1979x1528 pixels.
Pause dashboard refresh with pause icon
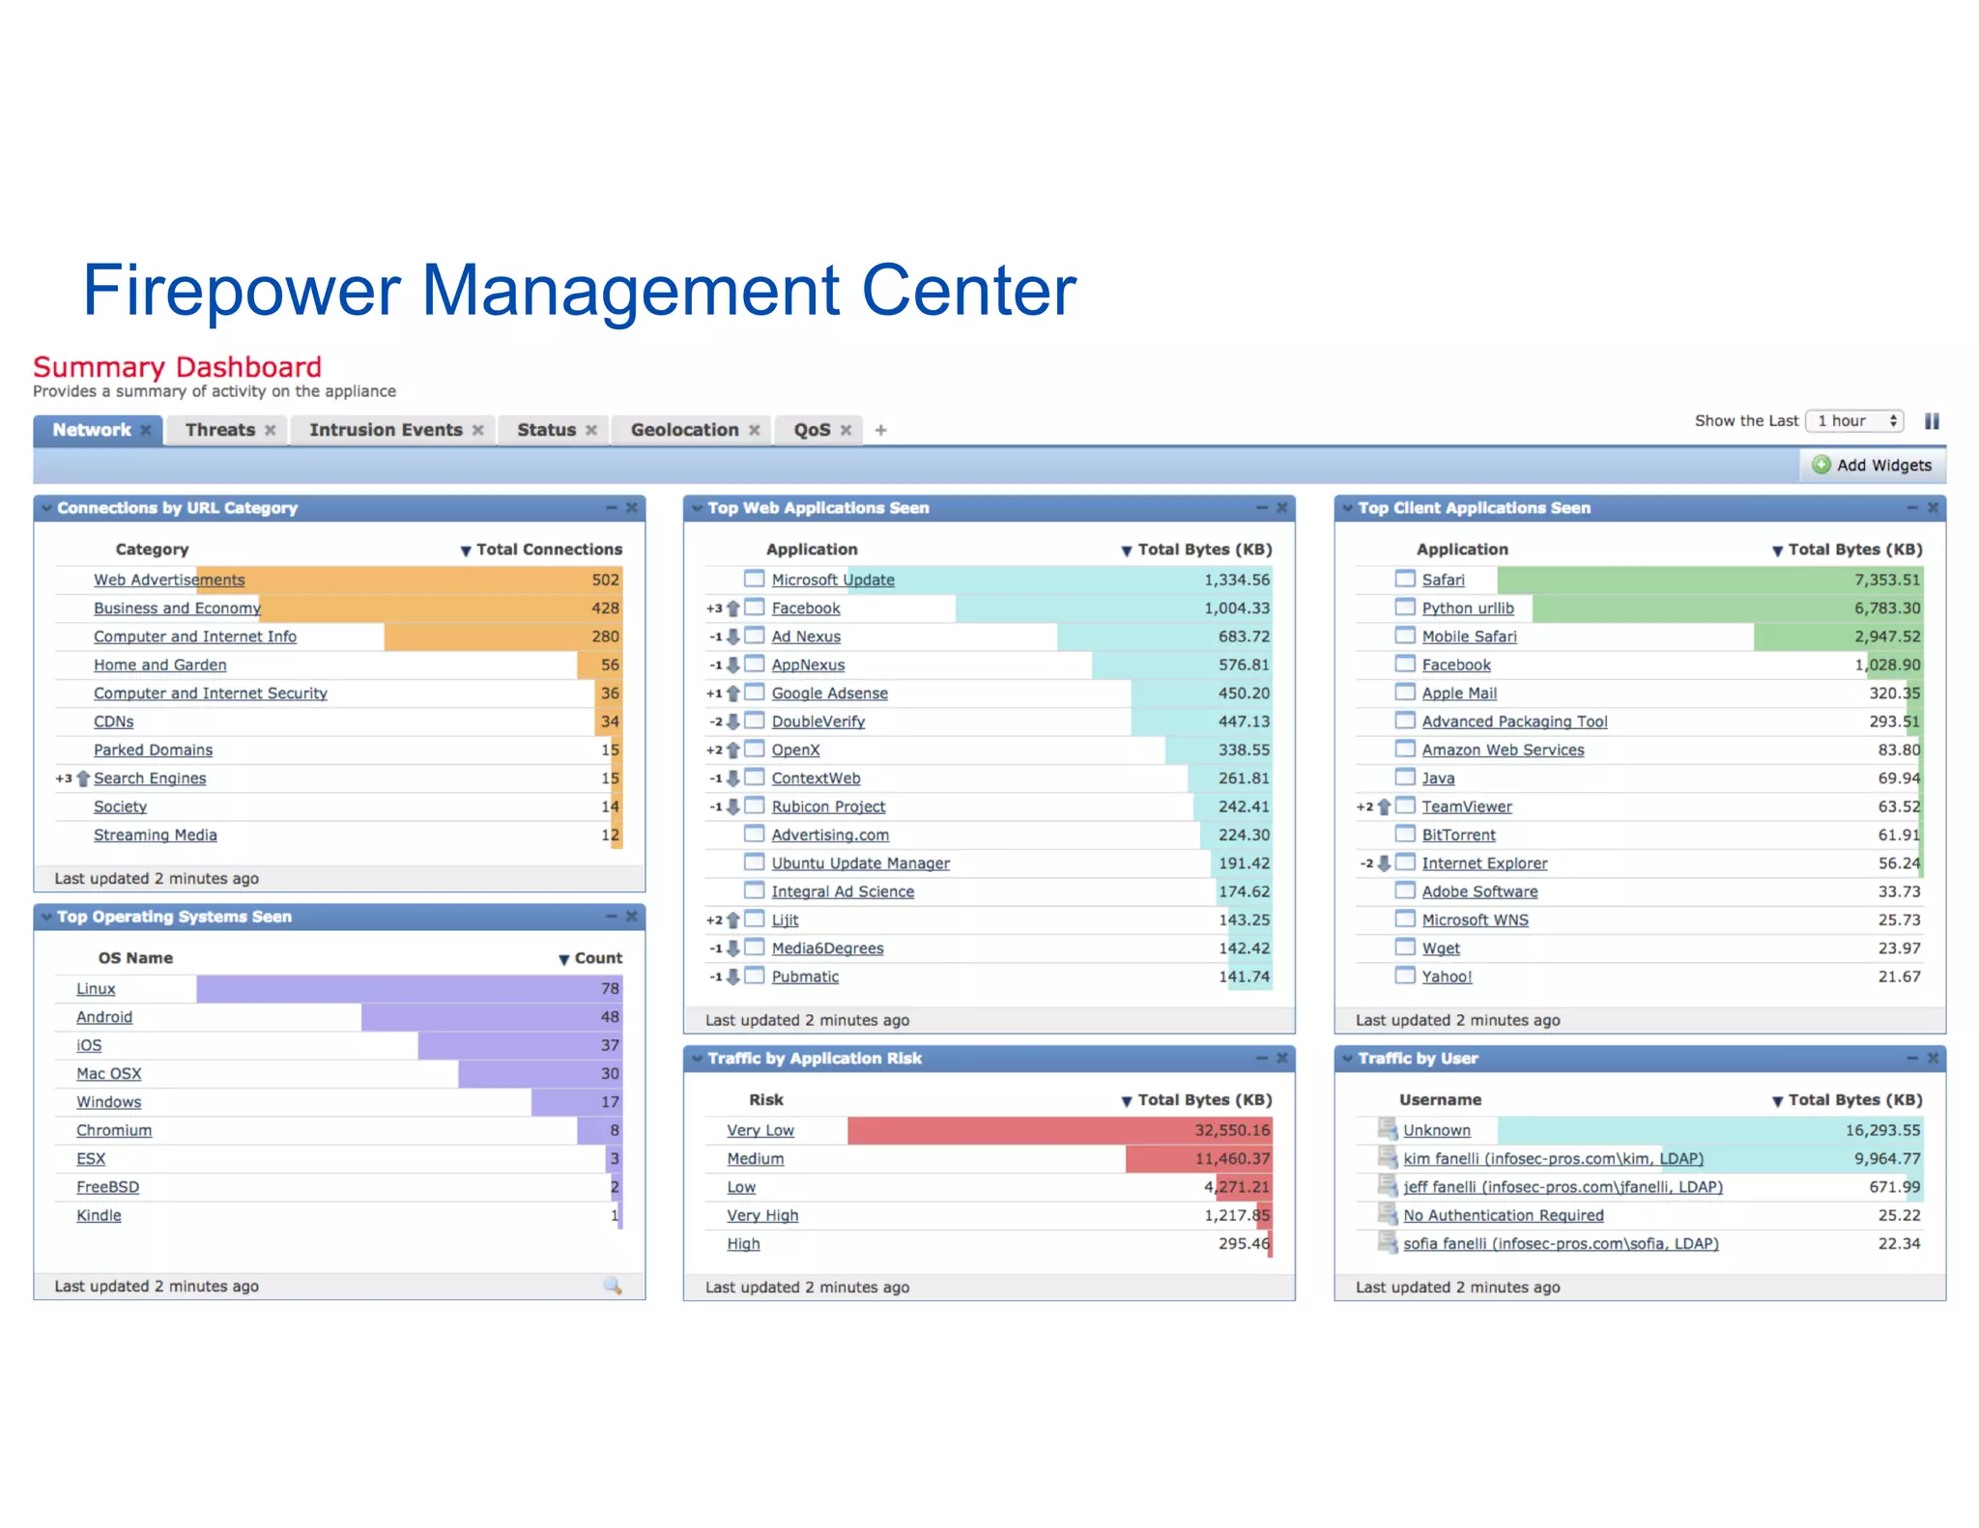[x=1932, y=421]
